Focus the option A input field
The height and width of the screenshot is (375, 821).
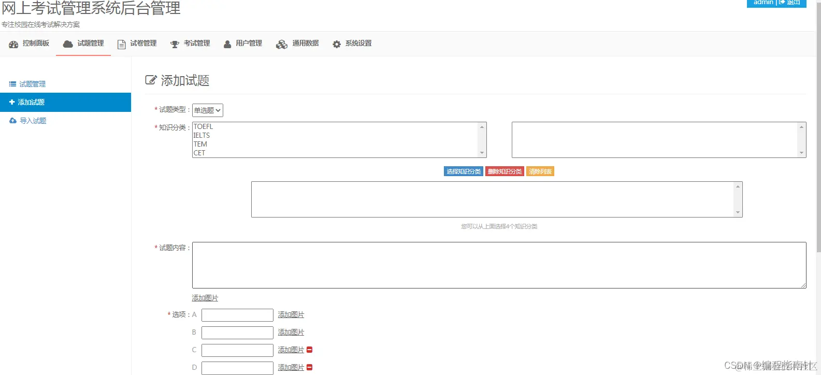[x=237, y=315]
